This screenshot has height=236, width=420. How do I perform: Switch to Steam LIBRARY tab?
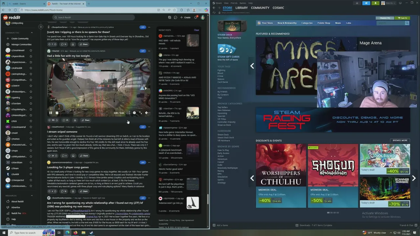(x=241, y=8)
